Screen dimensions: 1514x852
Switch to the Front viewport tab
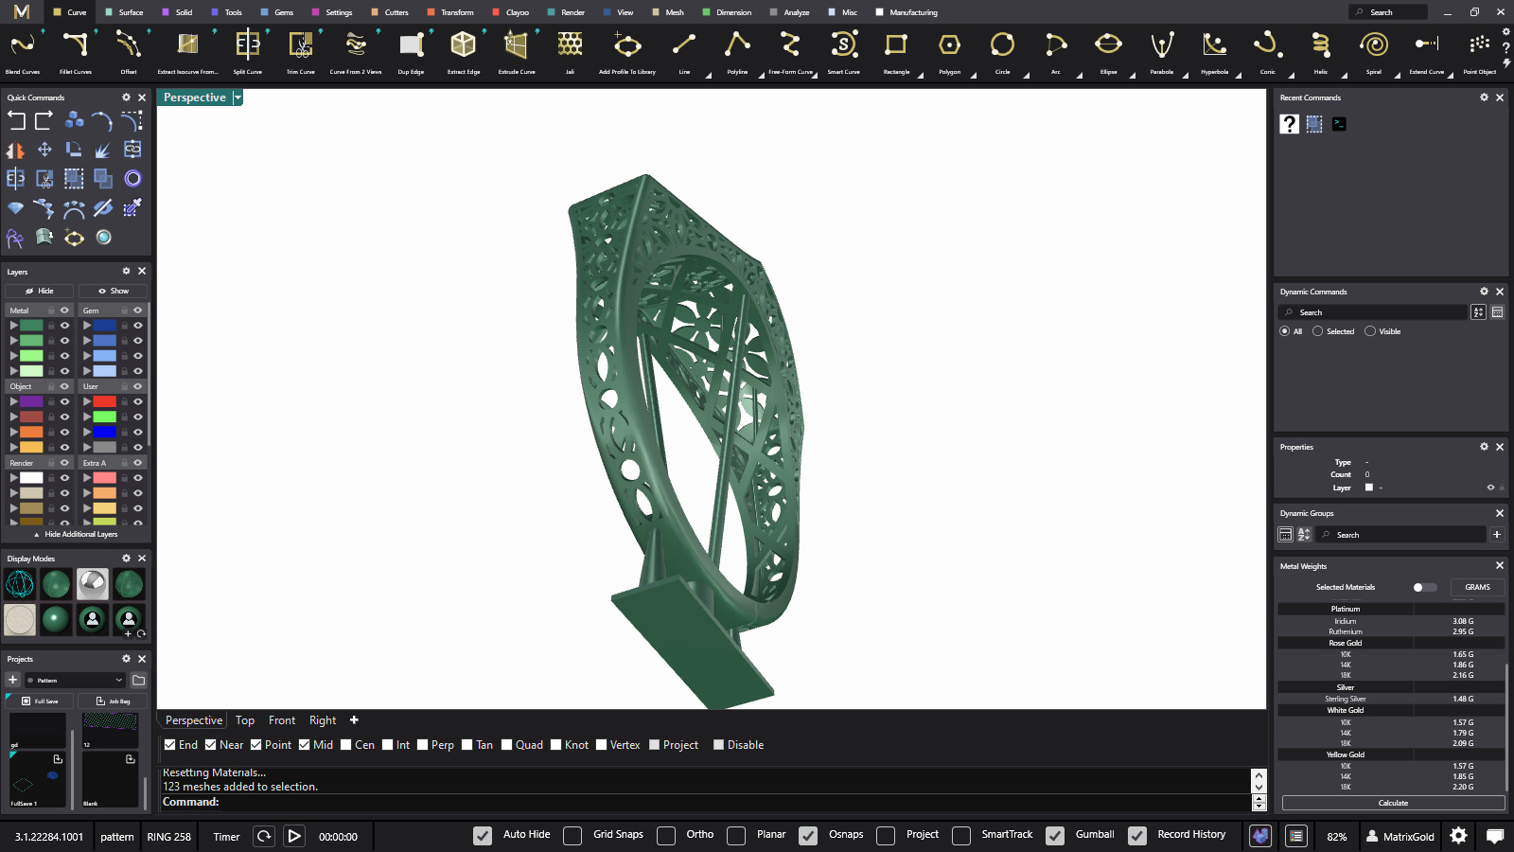282,720
